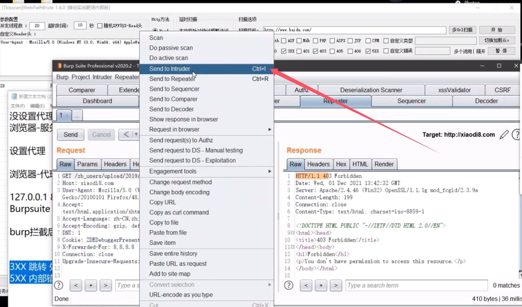Enable the ASPX file type checkbox

click(332, 41)
